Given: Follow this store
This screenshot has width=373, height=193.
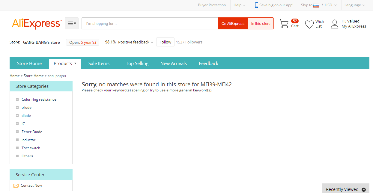Looking at the screenshot, I should pos(165,42).
